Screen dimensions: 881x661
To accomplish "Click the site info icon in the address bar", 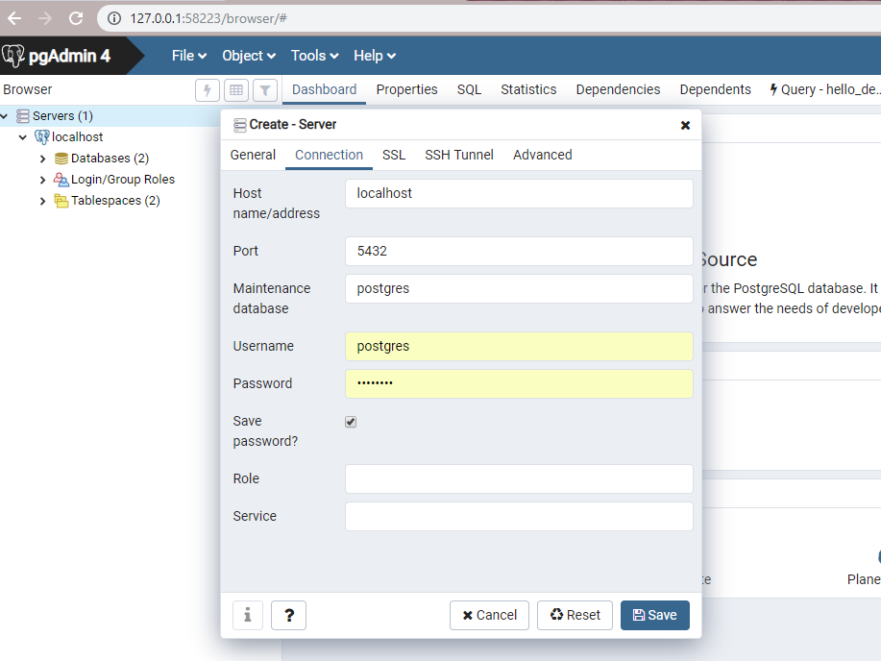I will point(114,18).
